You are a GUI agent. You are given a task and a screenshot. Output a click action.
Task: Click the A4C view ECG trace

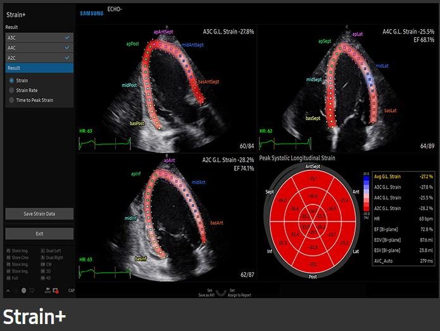[285, 144]
